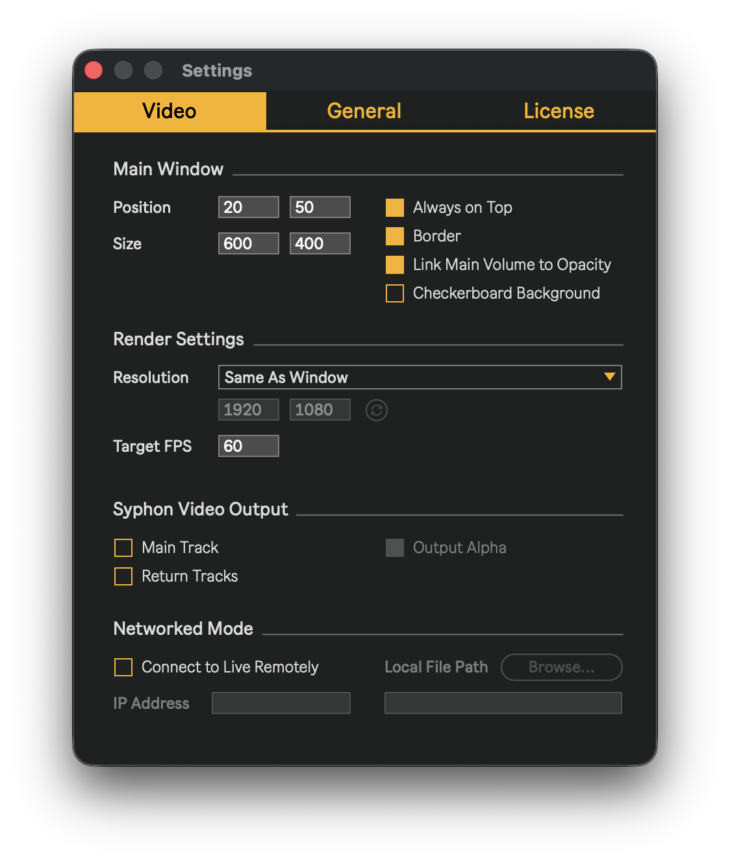Switch to the General tab
730x862 pixels.
364,111
